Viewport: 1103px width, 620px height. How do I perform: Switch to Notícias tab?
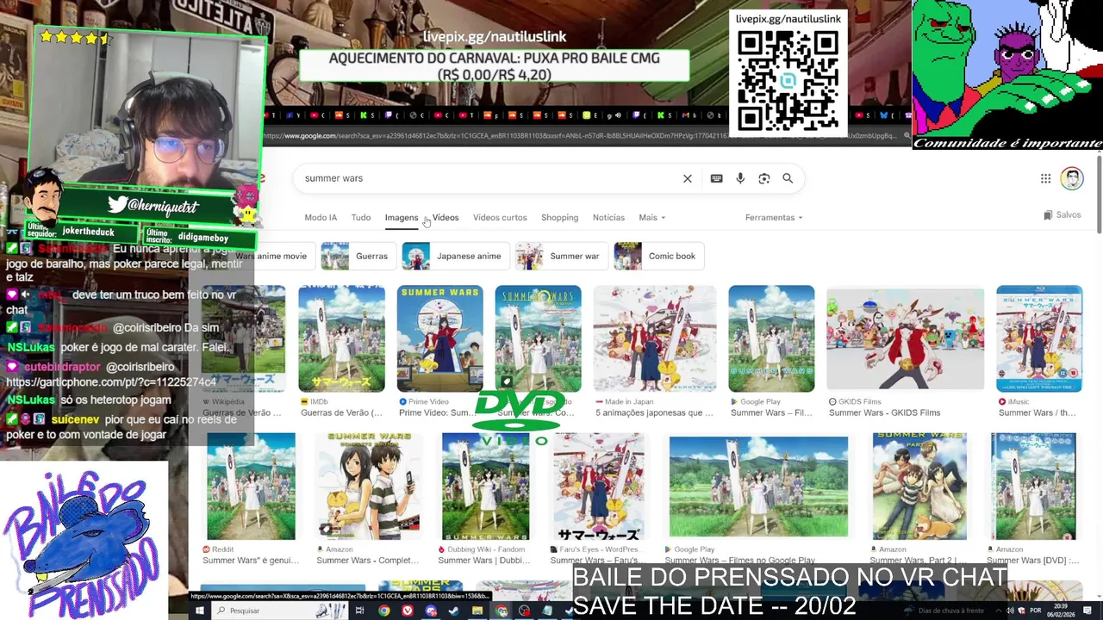click(608, 218)
